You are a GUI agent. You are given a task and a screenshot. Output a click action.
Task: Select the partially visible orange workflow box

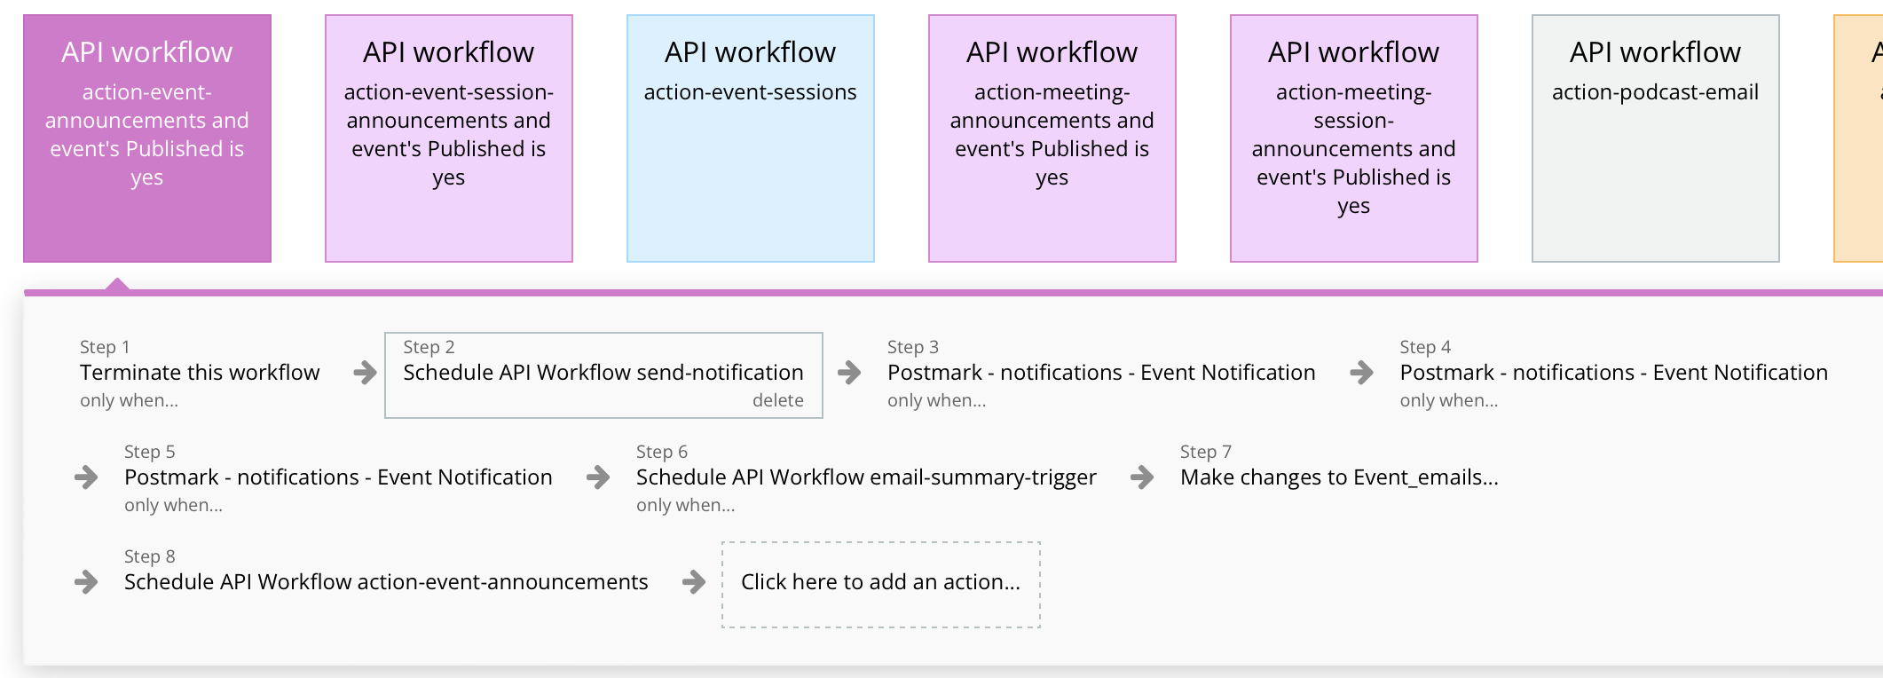pos(1860,138)
